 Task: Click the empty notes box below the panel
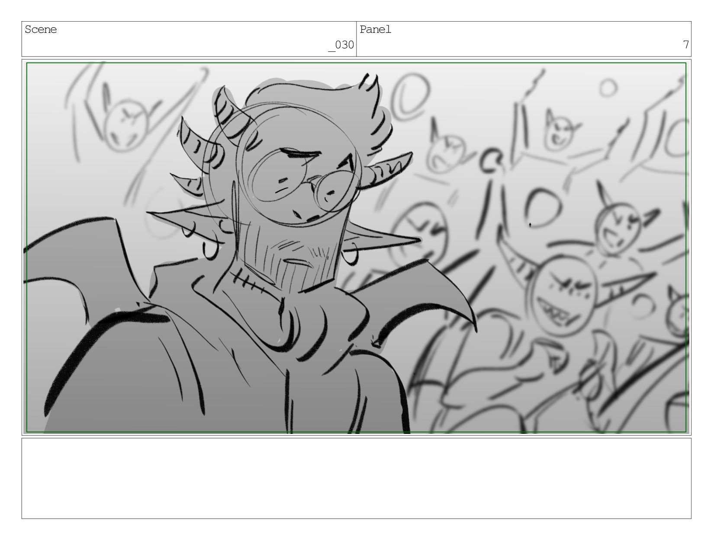tap(356, 478)
